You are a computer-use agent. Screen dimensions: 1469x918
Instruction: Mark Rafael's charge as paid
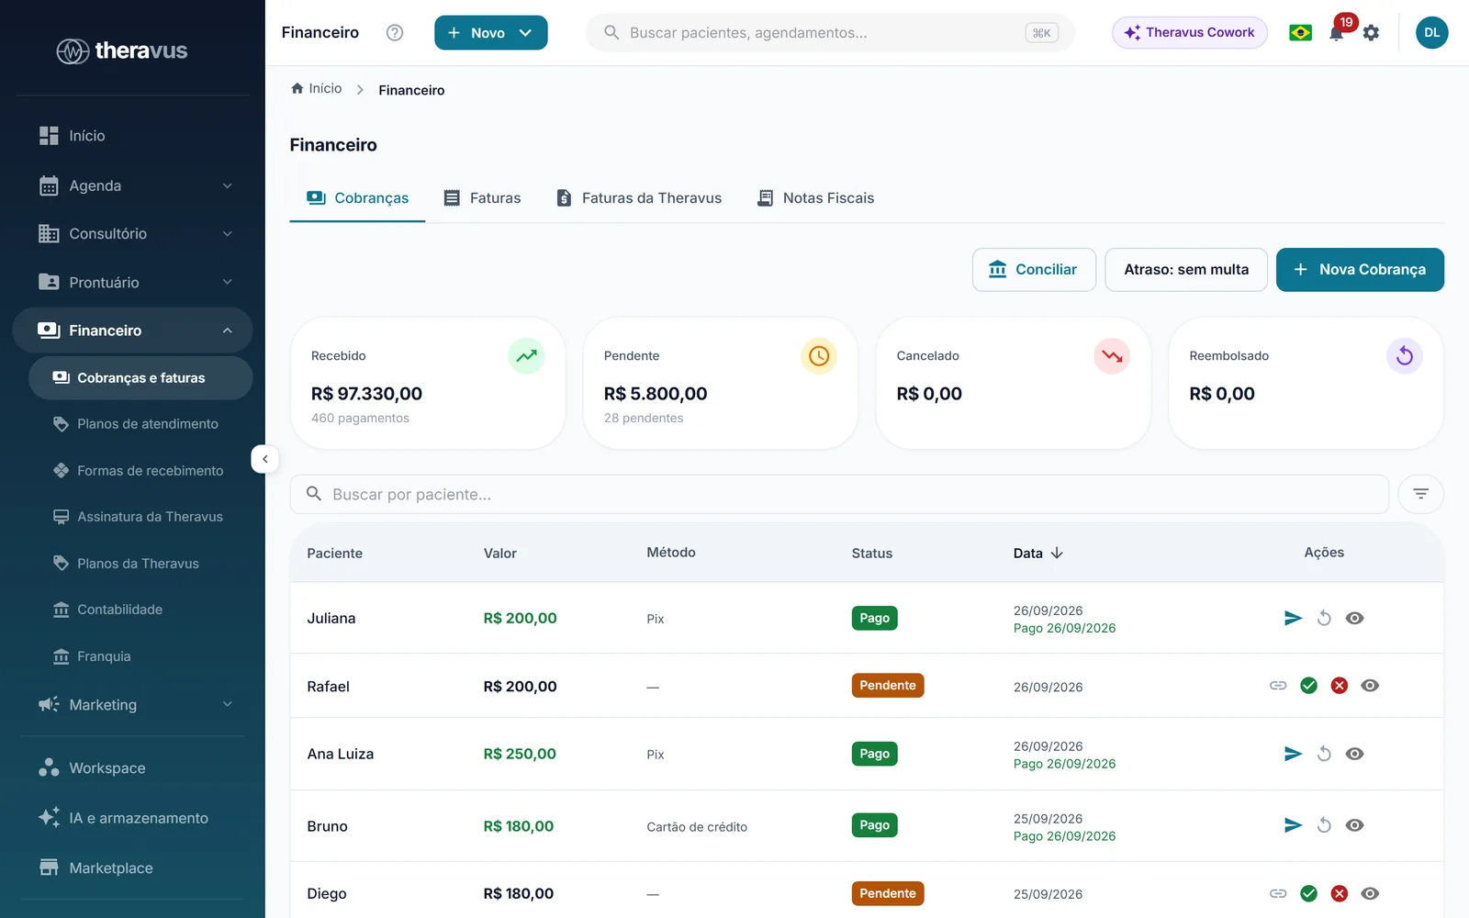pyautogui.click(x=1309, y=686)
